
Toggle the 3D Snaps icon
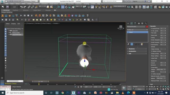click(x=96, y=7)
